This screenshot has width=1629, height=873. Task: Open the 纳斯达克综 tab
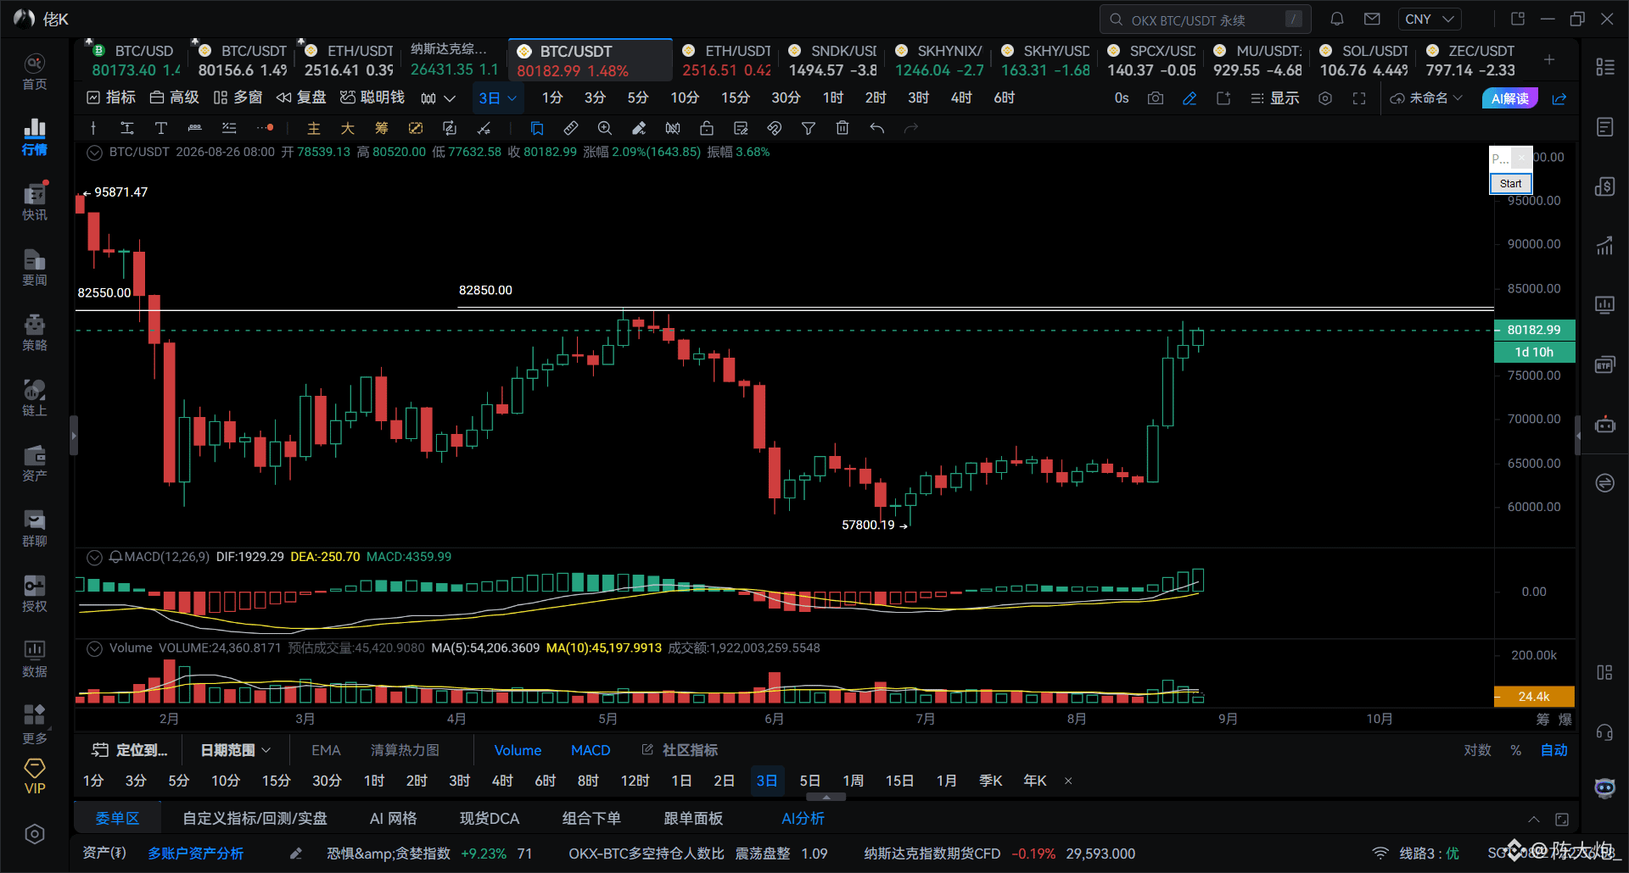[454, 60]
